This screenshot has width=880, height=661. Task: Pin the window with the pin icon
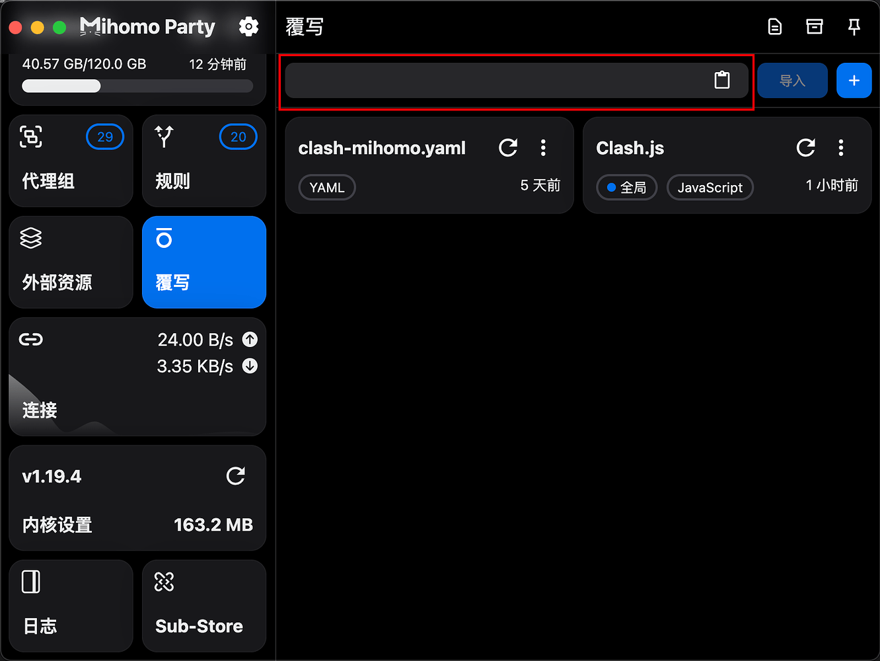[854, 26]
